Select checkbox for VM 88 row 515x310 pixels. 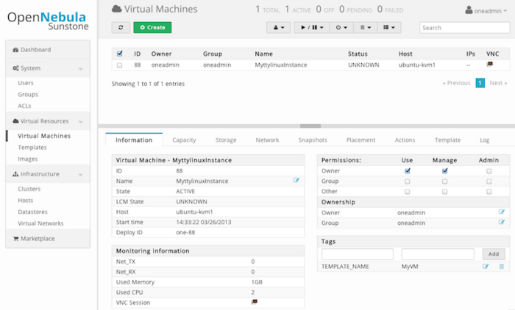coord(120,65)
